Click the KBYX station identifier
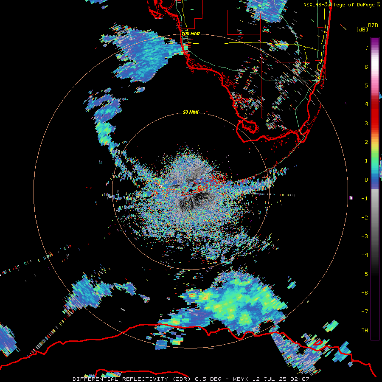This screenshot has width=382, height=382. pyautogui.click(x=242, y=379)
